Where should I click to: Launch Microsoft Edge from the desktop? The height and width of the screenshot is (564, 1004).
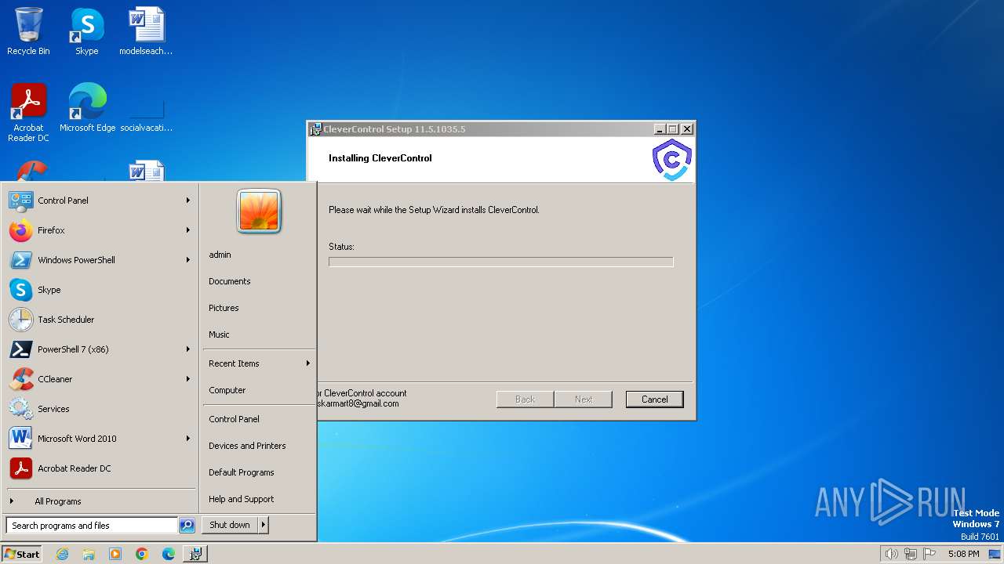point(87,107)
